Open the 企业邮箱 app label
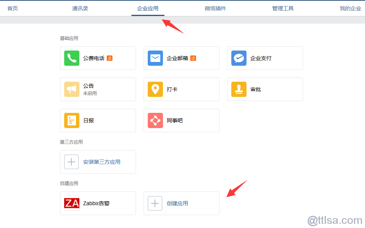 (177, 58)
